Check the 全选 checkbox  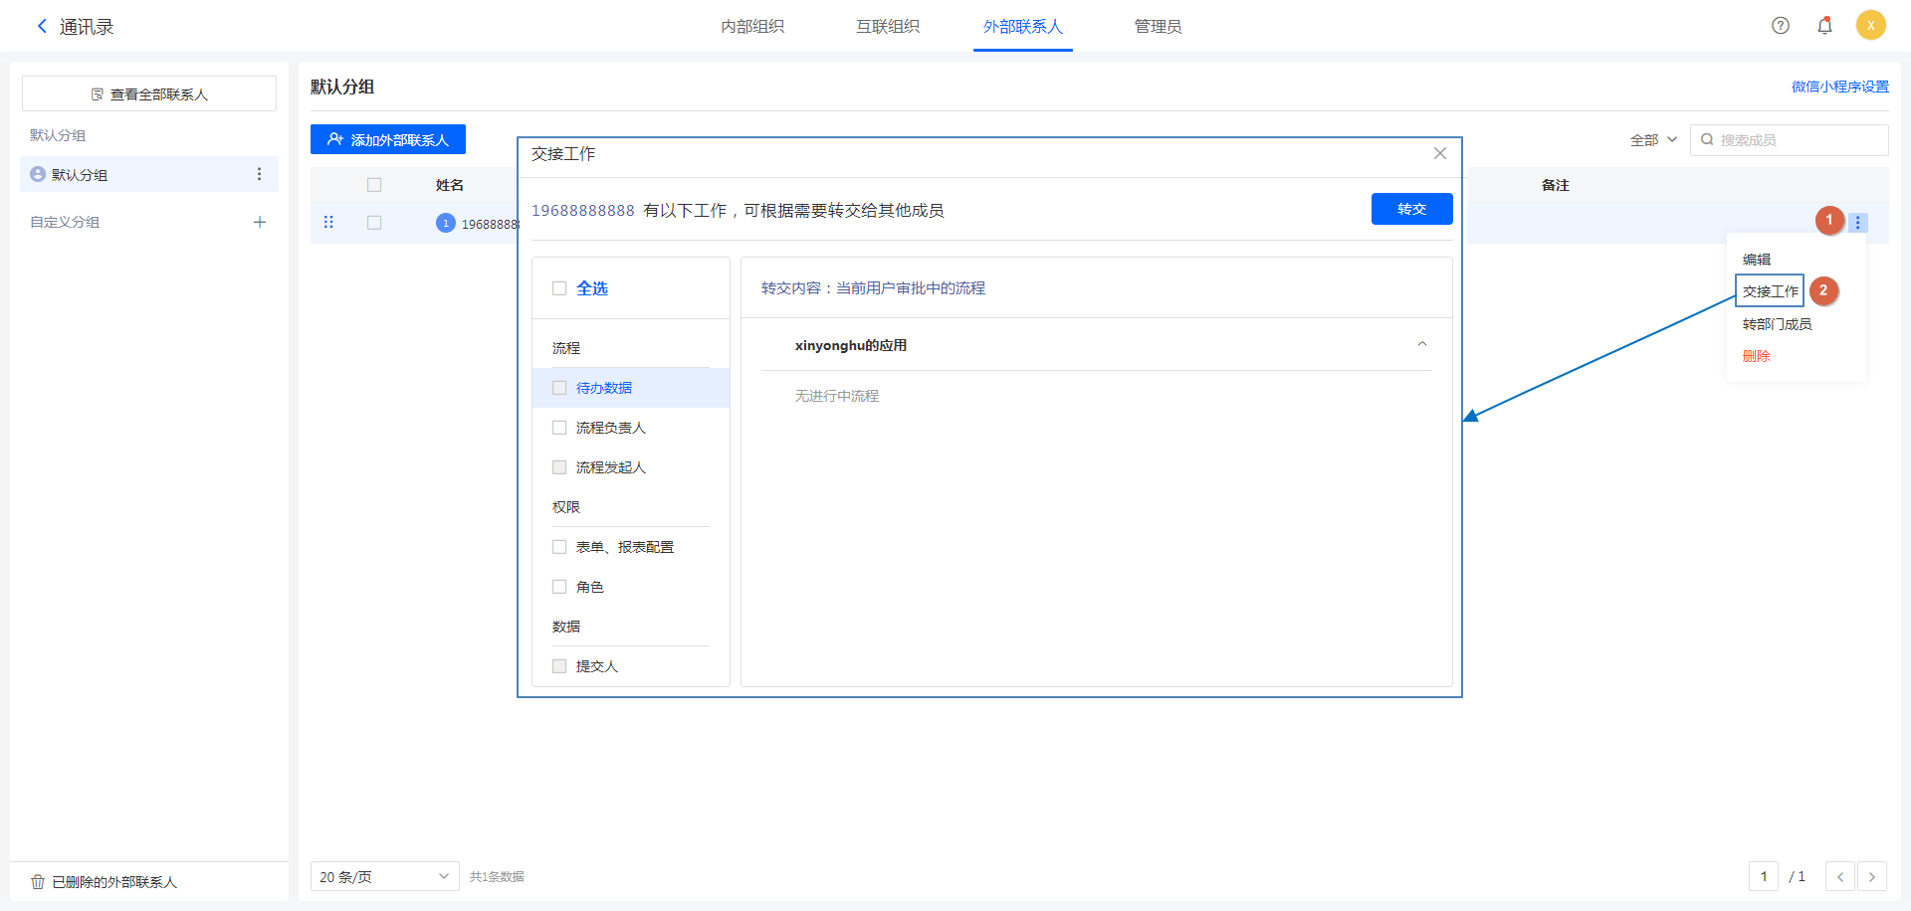[x=559, y=288]
